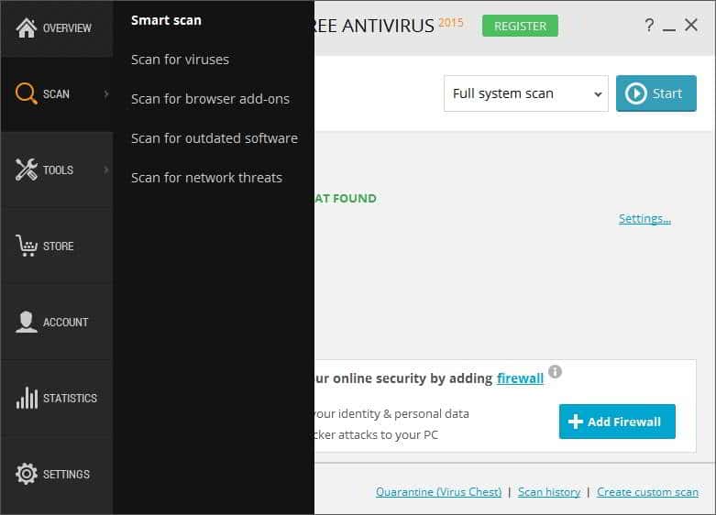Click the firewall info icon
Screen dimensions: 716x515
pyautogui.click(x=555, y=372)
